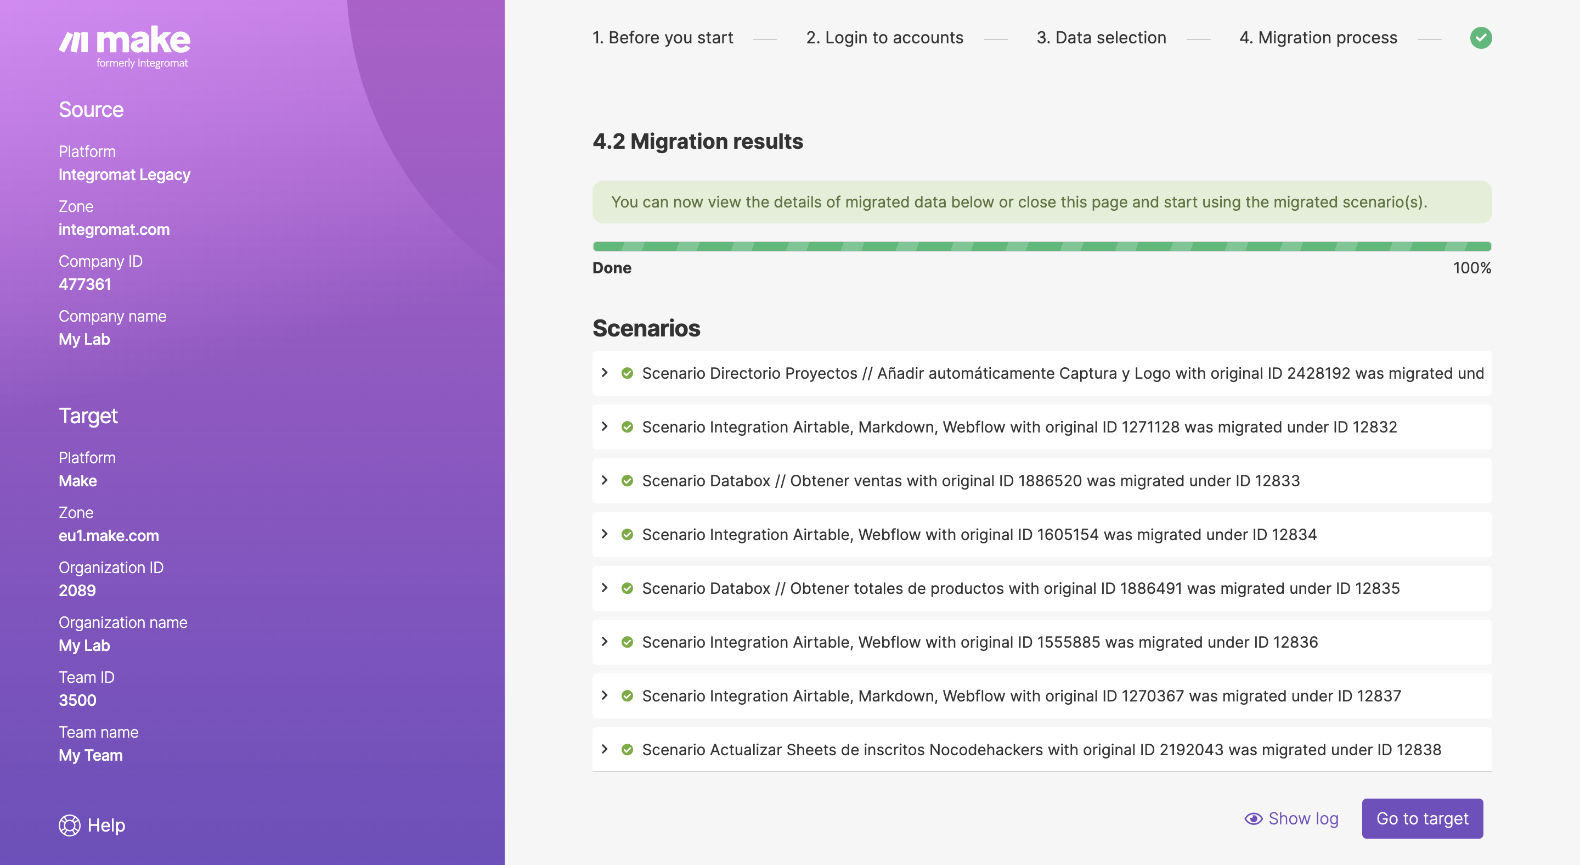Screen dimensions: 1580x865
Task: Expand scenario migrated under ID 12832
Action: click(x=605, y=427)
